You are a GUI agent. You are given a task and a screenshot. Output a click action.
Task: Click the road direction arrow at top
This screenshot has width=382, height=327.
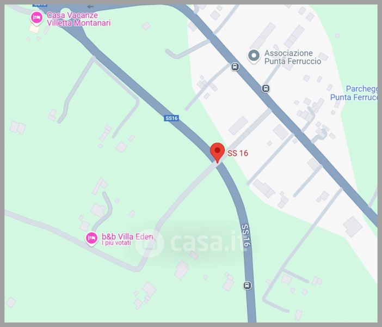pos(90,7)
